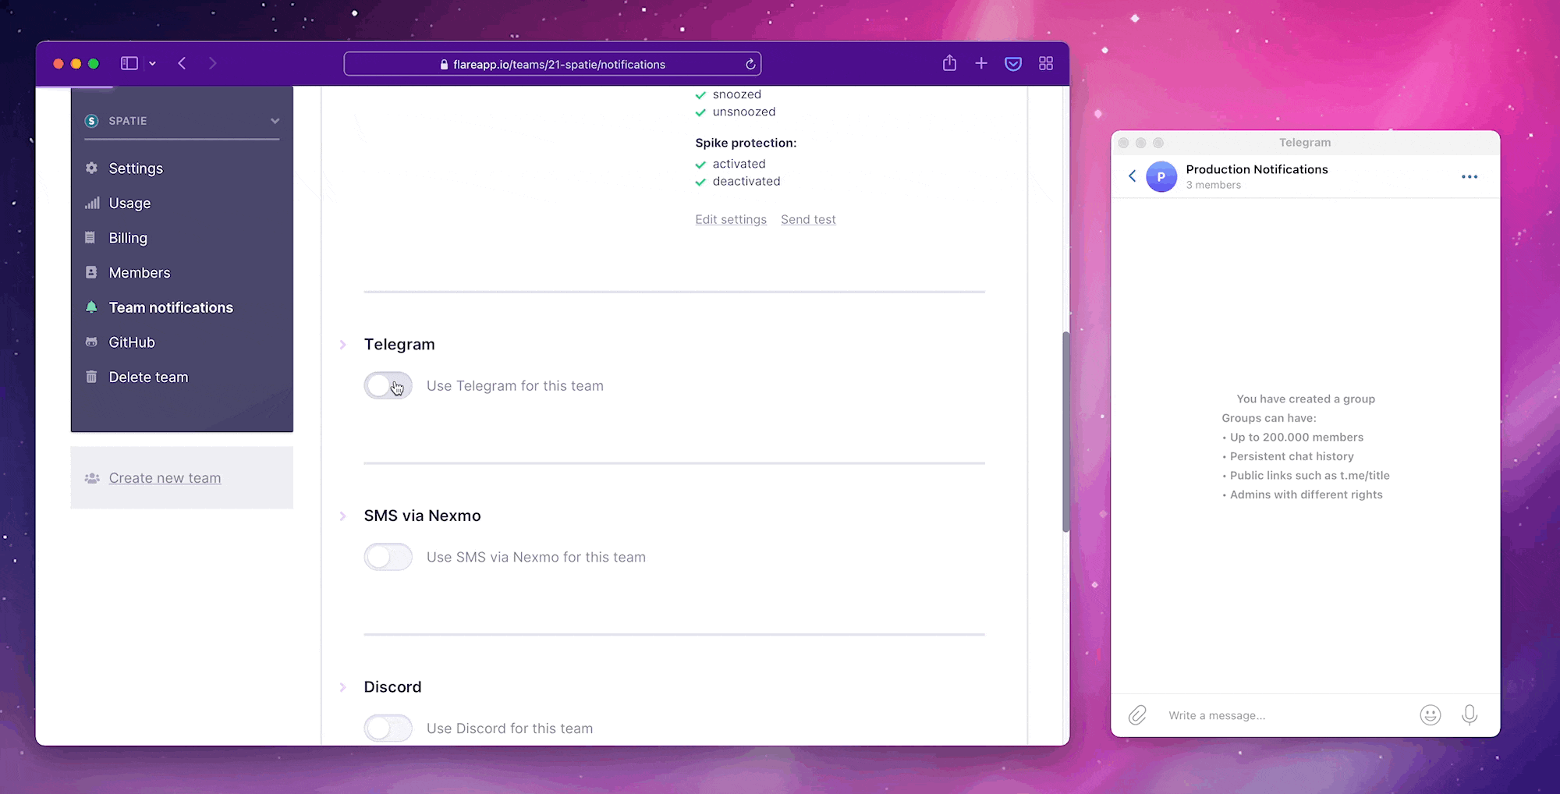Click the Team notifications bell icon
This screenshot has width=1560, height=794.
point(91,307)
